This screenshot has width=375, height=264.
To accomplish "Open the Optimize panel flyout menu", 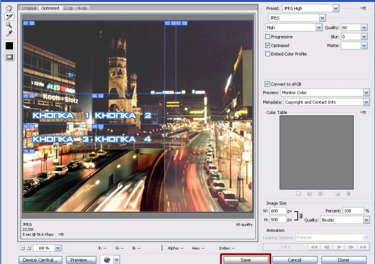I will [363, 8].
